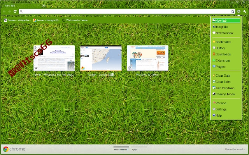Click the clock icon beside History
Image resolution: width=249 pixels, height=155 pixels.
pyautogui.click(x=214, y=48)
